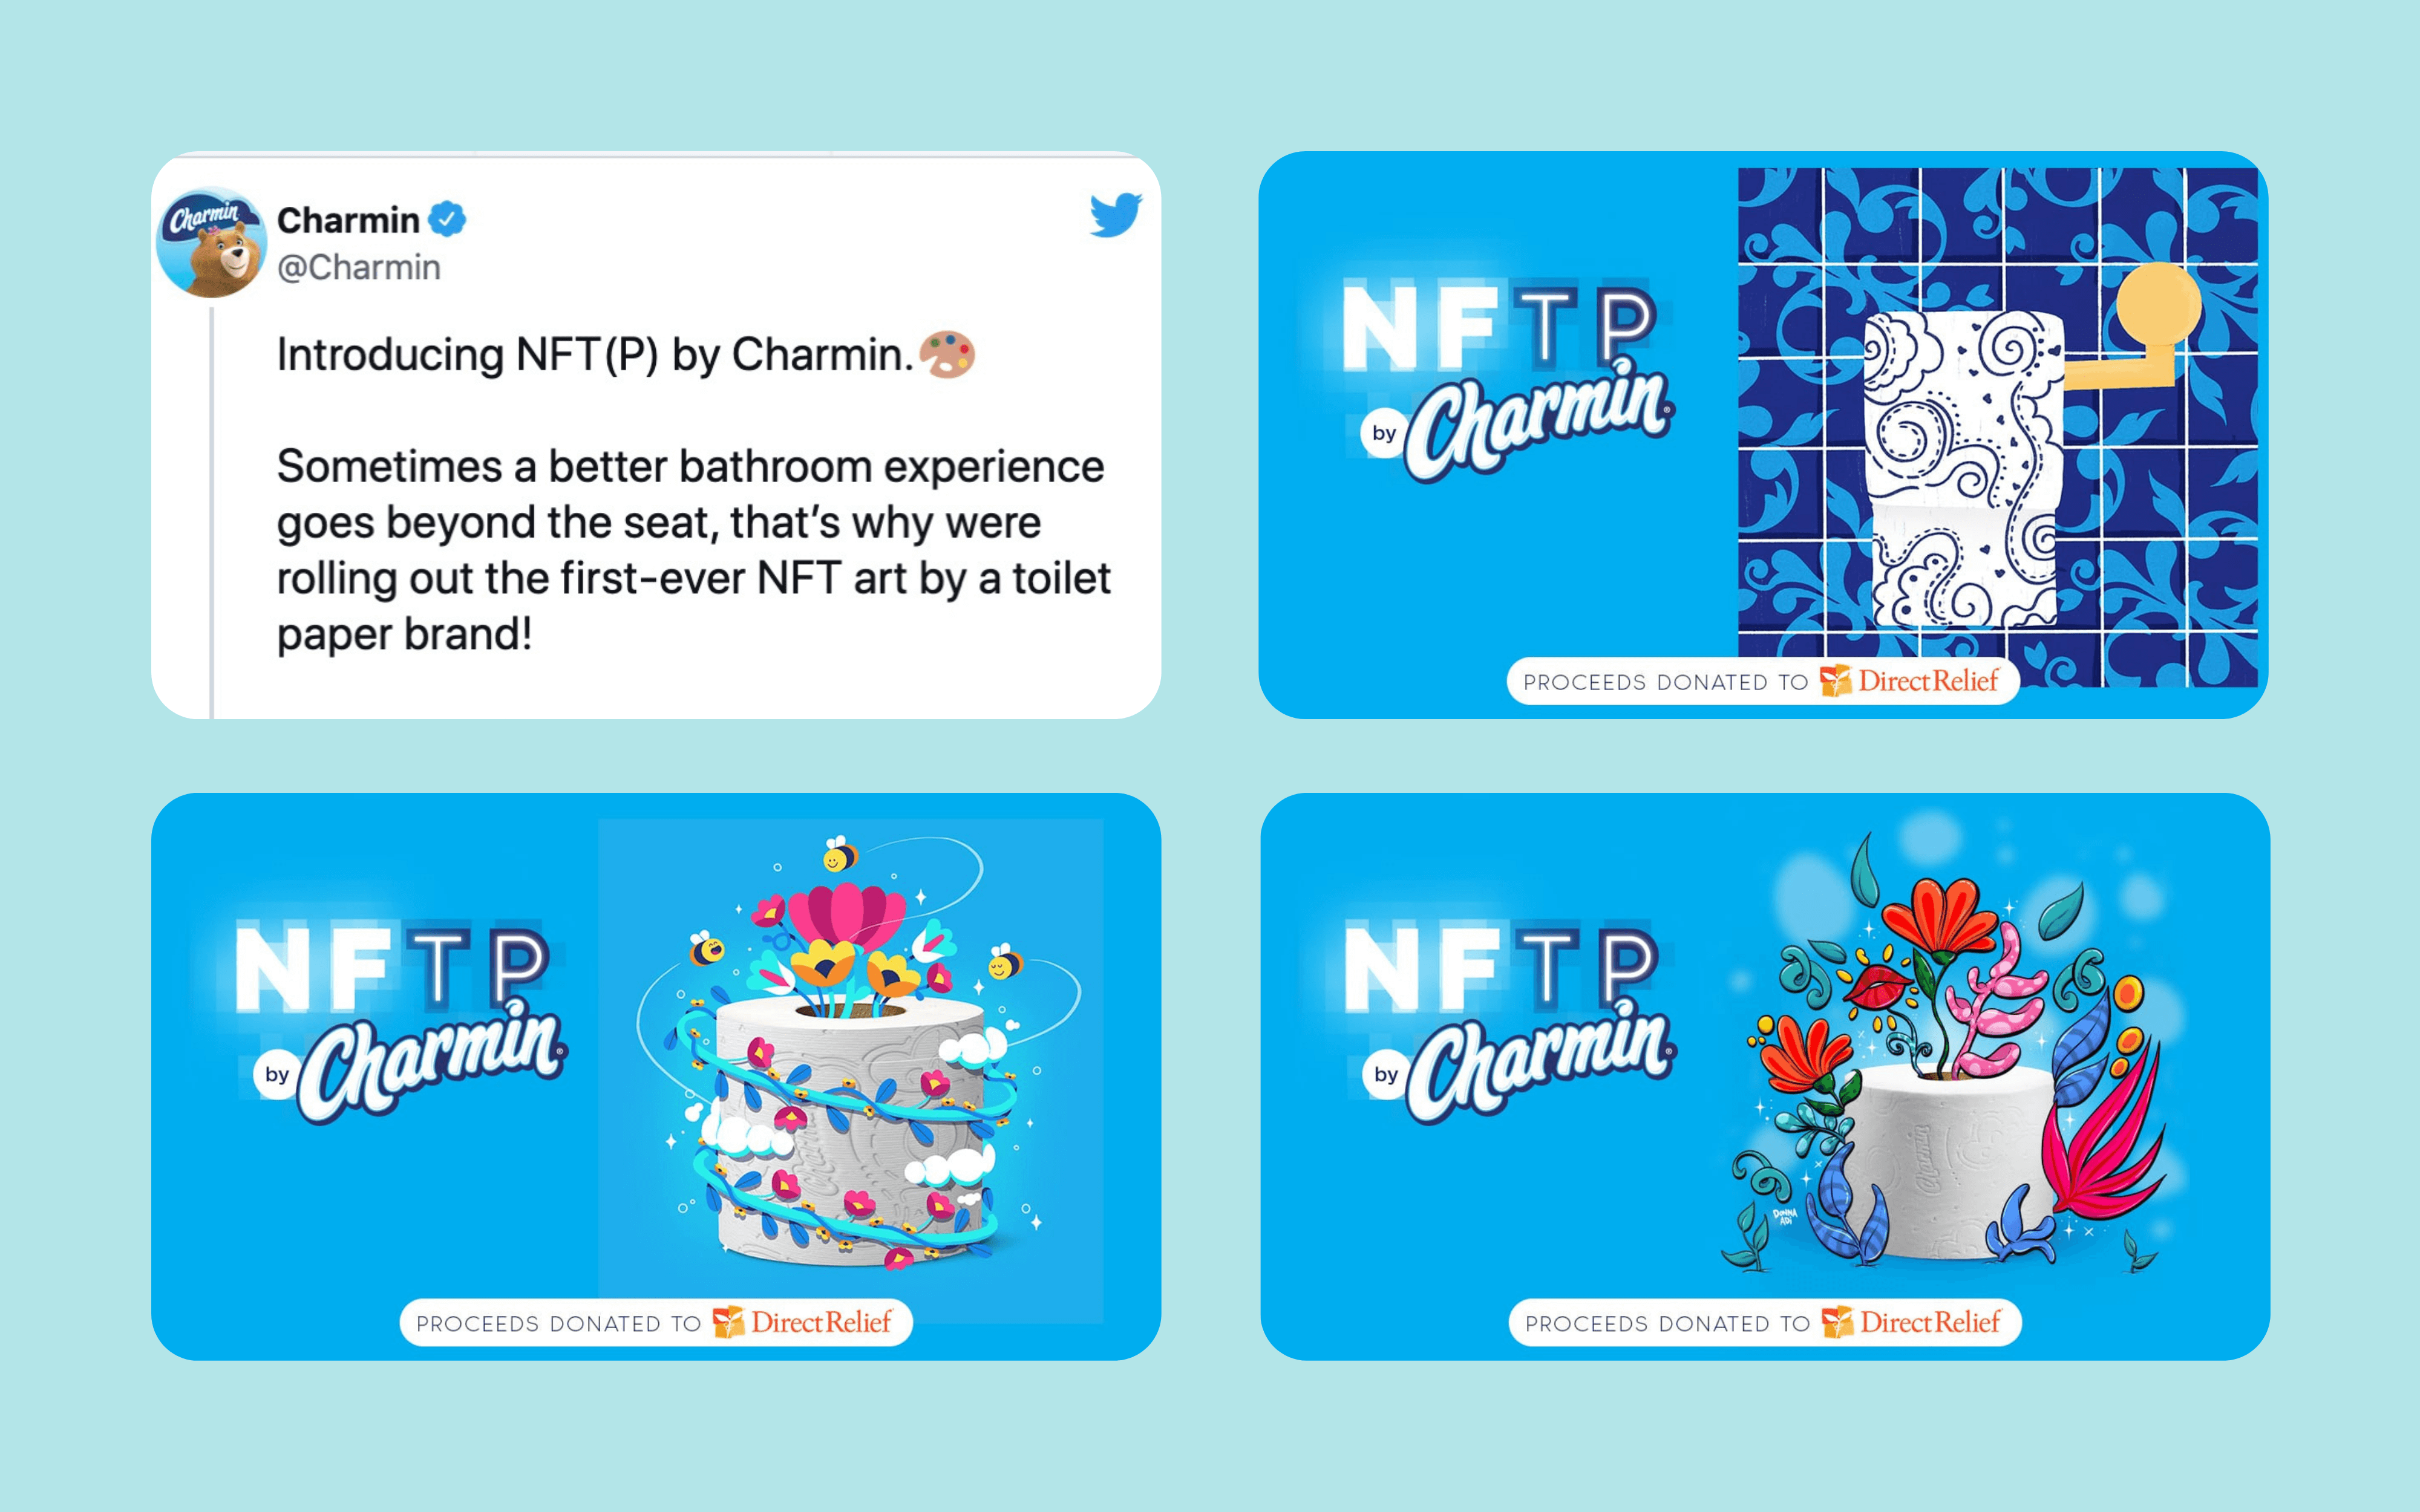Click the bee above the pink flower
Image resolution: width=2420 pixels, height=1512 pixels.
pos(840,853)
